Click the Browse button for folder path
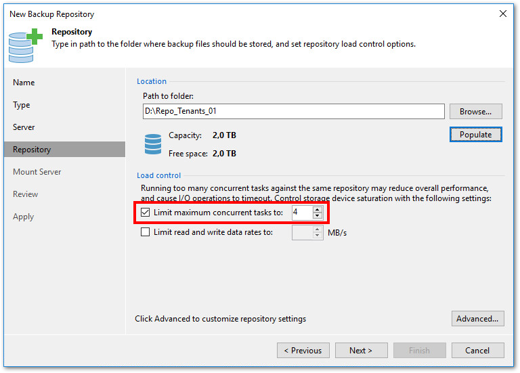 tap(475, 112)
